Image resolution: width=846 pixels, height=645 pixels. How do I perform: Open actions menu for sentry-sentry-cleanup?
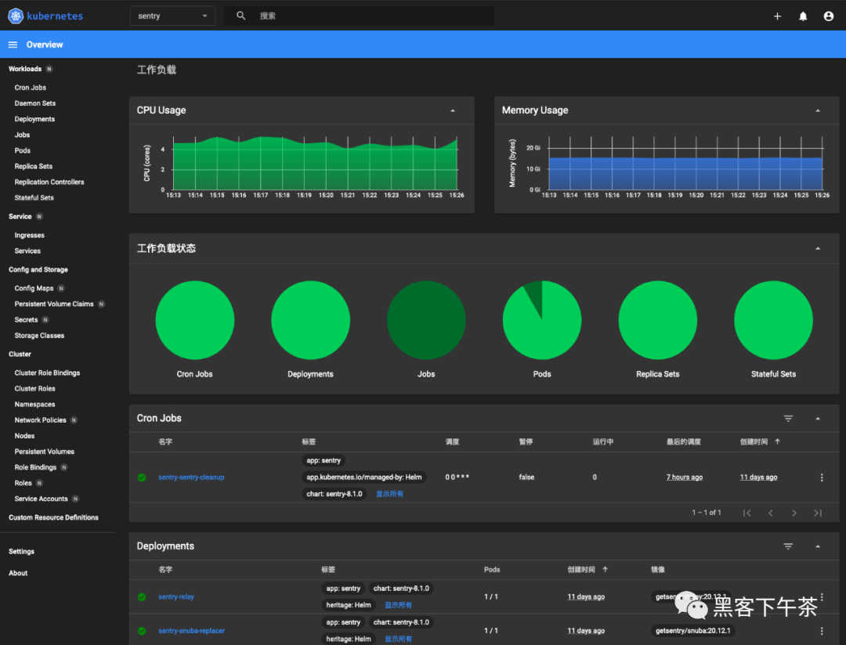tap(822, 477)
